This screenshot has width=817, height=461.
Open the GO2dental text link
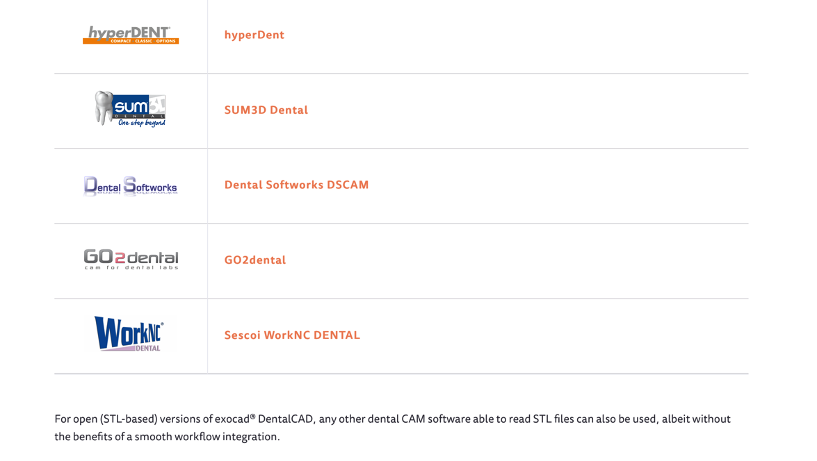coord(254,260)
